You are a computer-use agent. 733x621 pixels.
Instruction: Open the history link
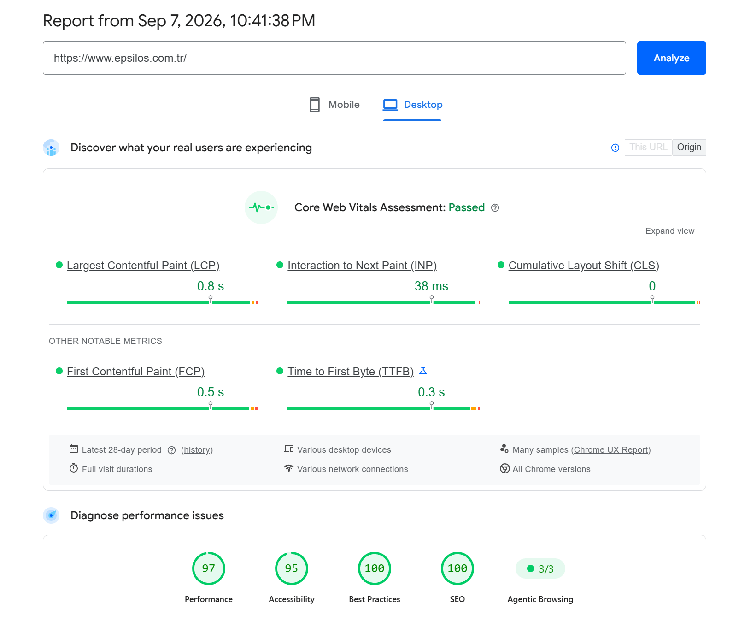tap(197, 450)
